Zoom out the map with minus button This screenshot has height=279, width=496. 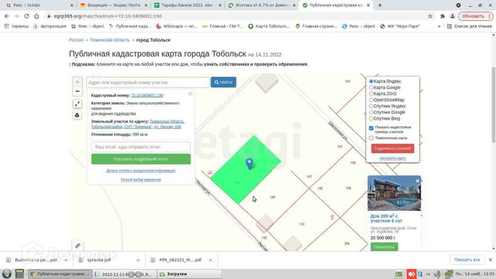point(77,91)
